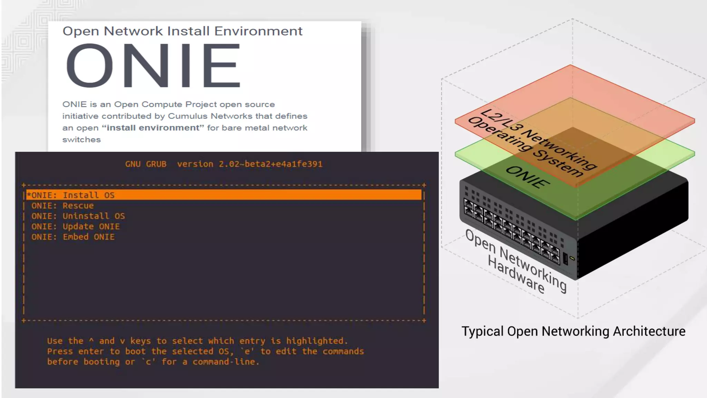The image size is (707, 398).
Task: Click the USB port on the switch front
Action: point(565,258)
